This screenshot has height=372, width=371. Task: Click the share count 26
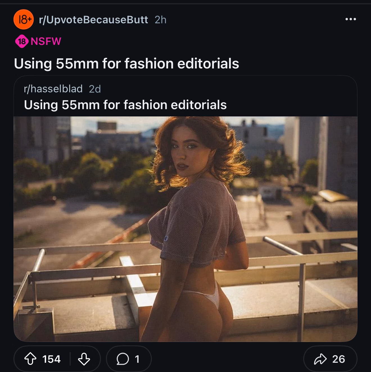tap(338, 359)
